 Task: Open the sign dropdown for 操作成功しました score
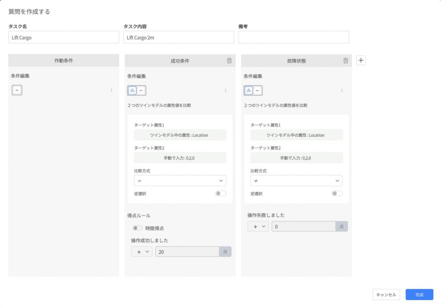142,252
